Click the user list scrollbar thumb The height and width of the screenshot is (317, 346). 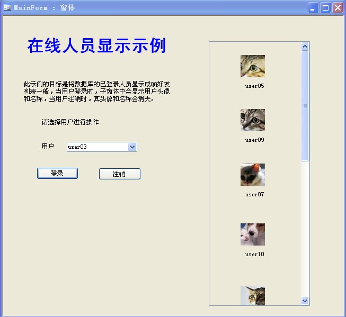click(x=305, y=106)
